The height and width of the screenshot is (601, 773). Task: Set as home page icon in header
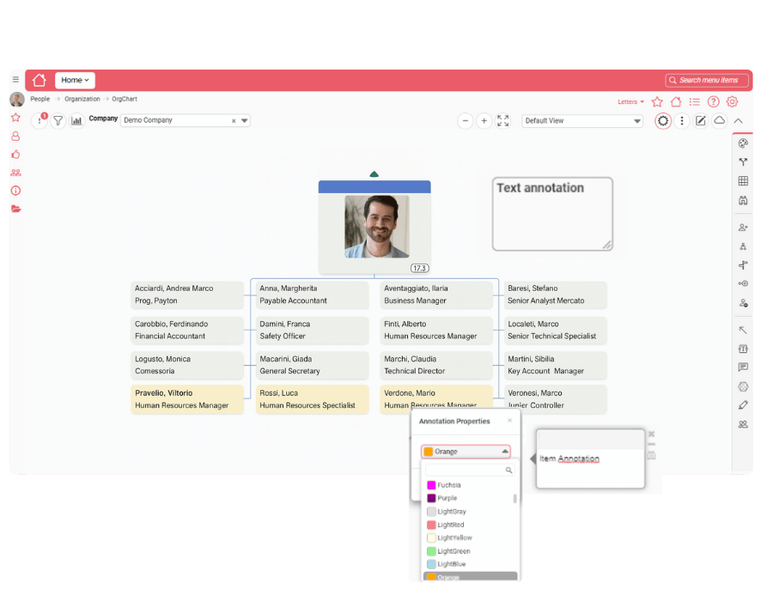click(x=676, y=102)
